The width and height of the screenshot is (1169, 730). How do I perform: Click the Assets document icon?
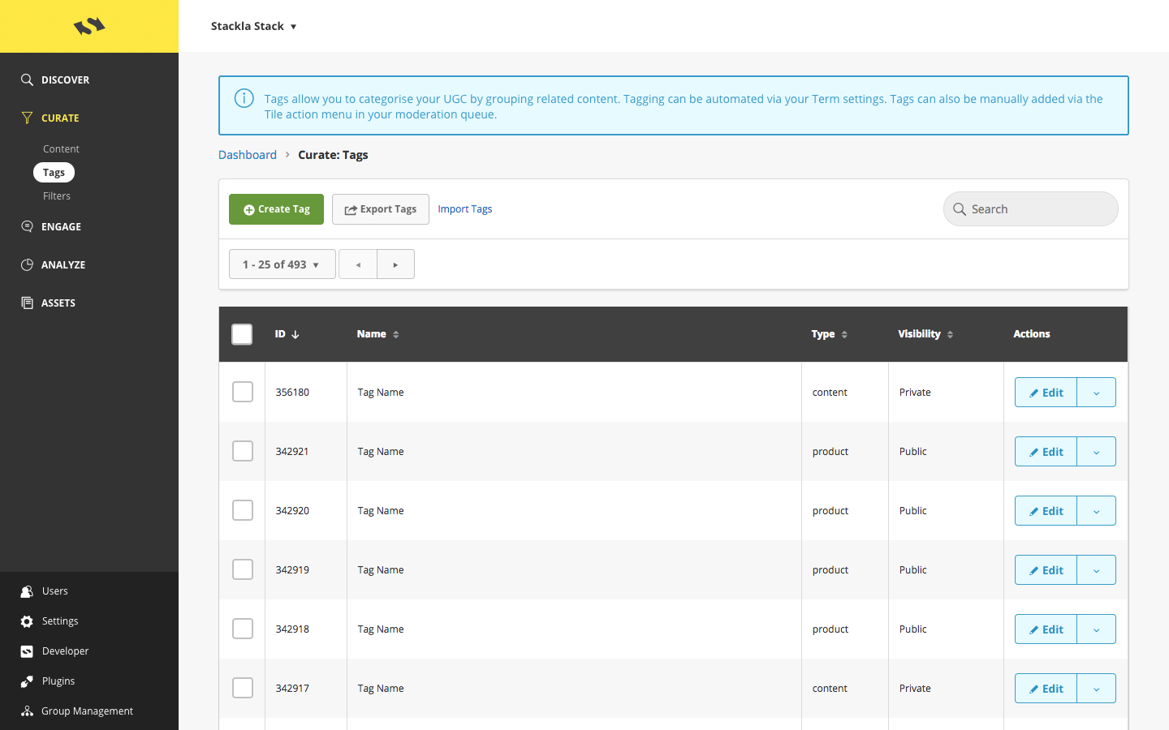pyautogui.click(x=27, y=303)
